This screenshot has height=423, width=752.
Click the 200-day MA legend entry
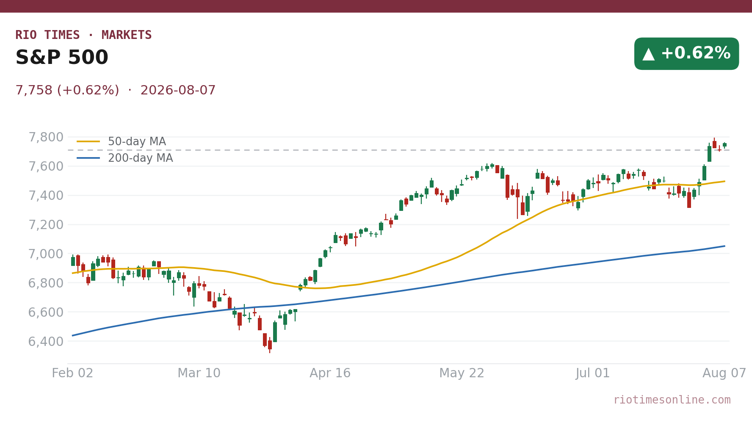(125, 158)
